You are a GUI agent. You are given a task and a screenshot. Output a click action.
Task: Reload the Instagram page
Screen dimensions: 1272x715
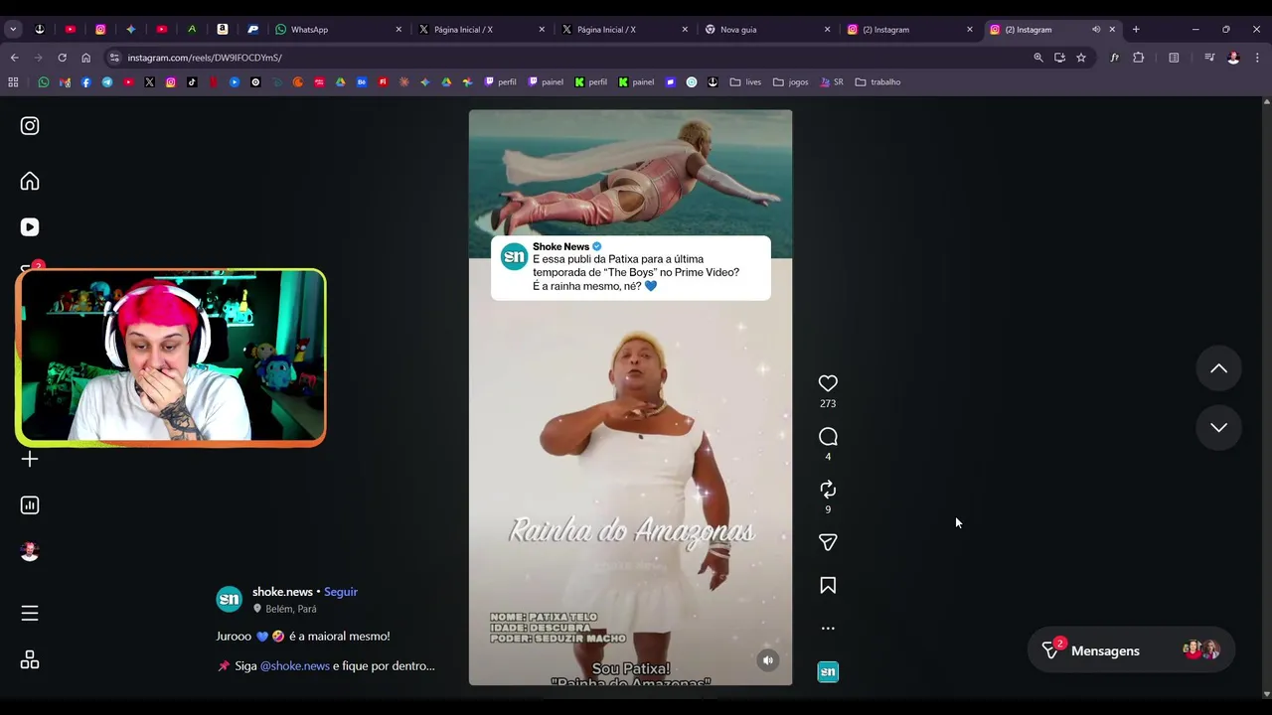click(x=62, y=58)
